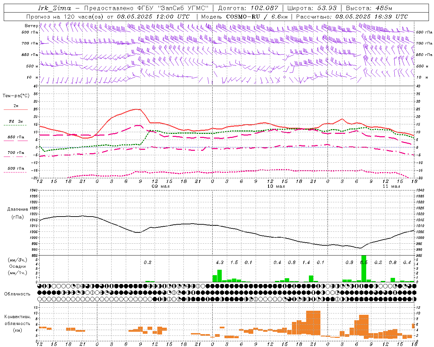Click the "850 гПа" temperature legend entry

(x=16, y=137)
